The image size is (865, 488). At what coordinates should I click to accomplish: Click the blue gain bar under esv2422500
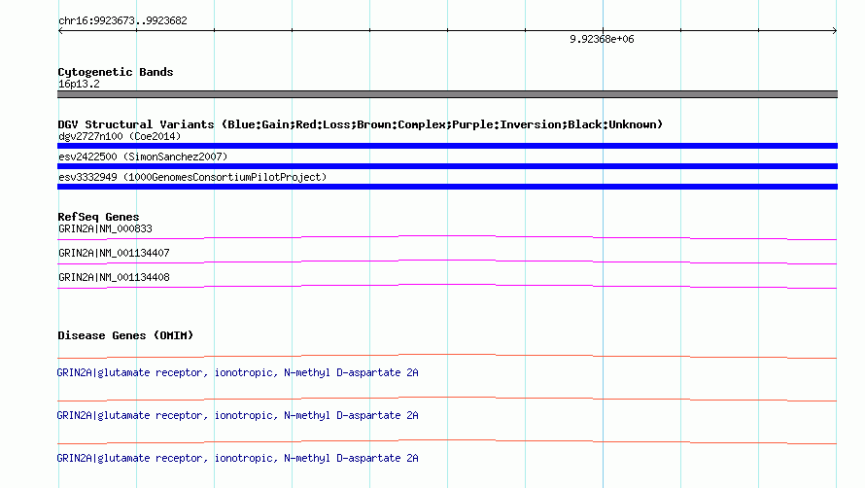[447, 166]
